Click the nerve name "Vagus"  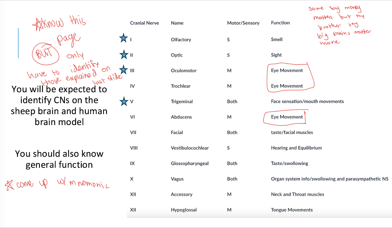(x=177, y=179)
